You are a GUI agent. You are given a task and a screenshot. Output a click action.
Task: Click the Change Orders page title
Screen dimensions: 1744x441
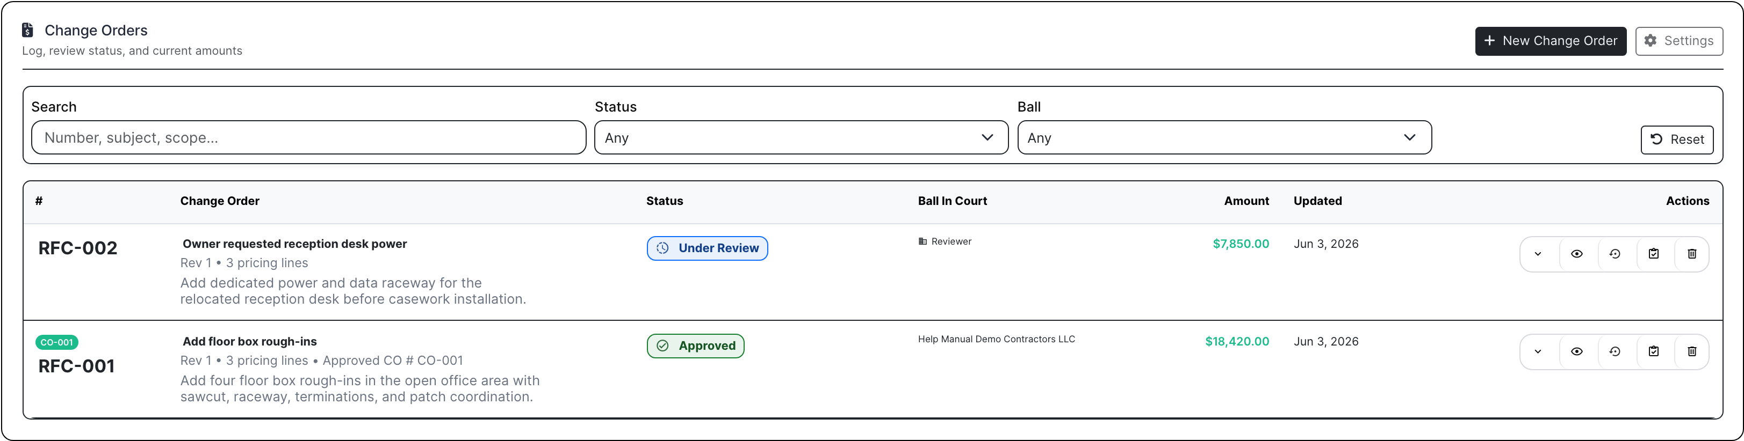click(96, 31)
